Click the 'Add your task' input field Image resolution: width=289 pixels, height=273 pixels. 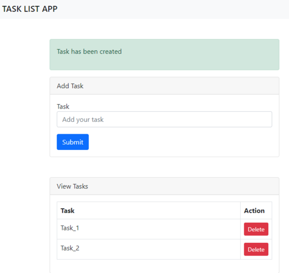click(x=164, y=119)
